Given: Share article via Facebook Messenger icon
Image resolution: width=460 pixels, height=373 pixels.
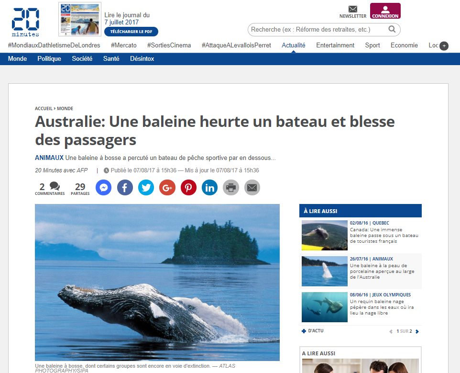Looking at the screenshot, I should pyautogui.click(x=104, y=187).
